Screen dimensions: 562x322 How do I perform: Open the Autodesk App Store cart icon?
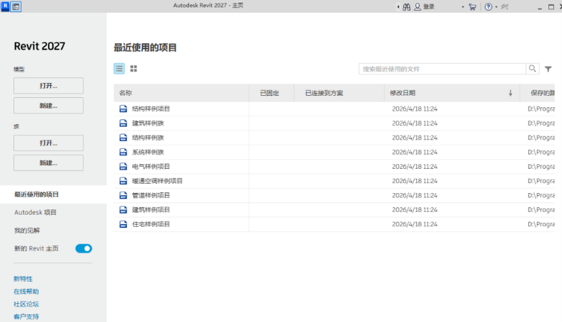472,6
